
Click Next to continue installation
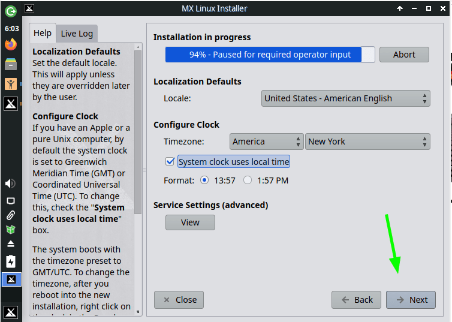pos(411,300)
